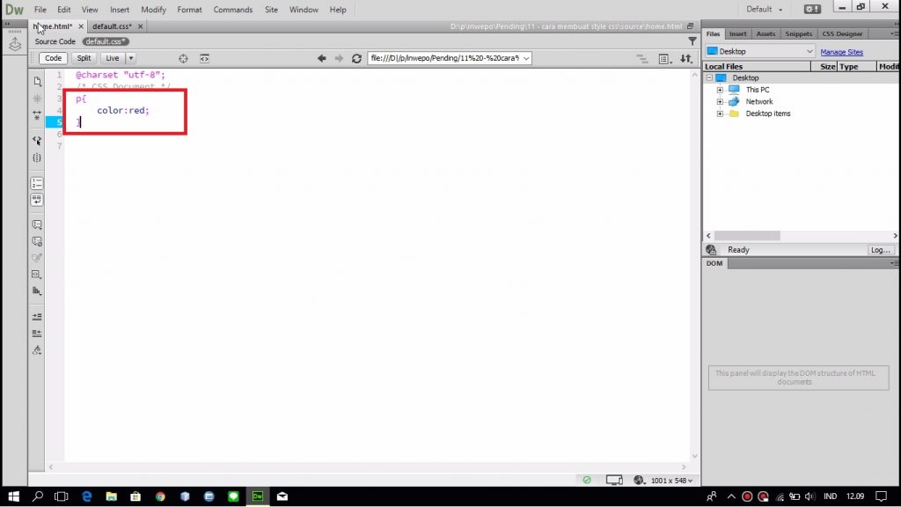The width and height of the screenshot is (901, 507).
Task: Click the Apply Comment icon
Action: pyautogui.click(x=37, y=224)
